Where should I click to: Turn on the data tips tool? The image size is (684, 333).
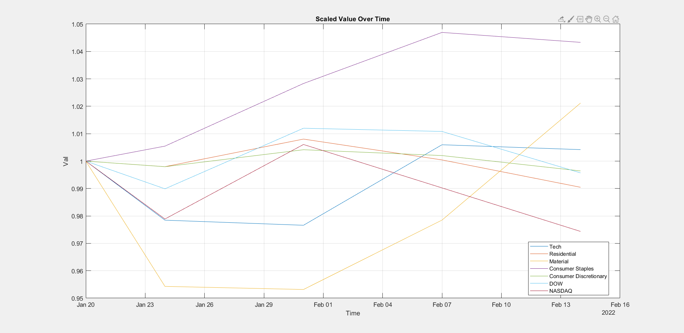pos(580,19)
